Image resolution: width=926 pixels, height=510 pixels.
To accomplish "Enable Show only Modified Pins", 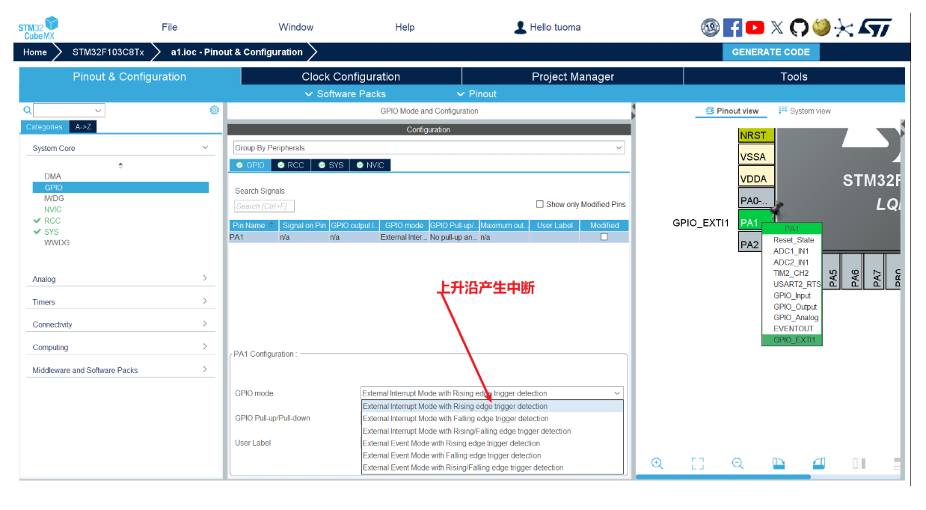I will (x=540, y=204).
